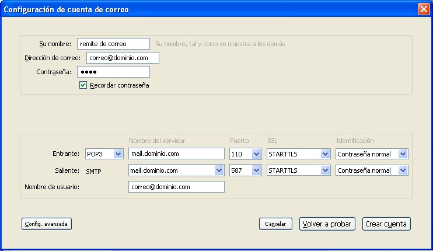The height and width of the screenshot is (251, 433).
Task: Click the Su nombre text field
Action: tap(113, 44)
